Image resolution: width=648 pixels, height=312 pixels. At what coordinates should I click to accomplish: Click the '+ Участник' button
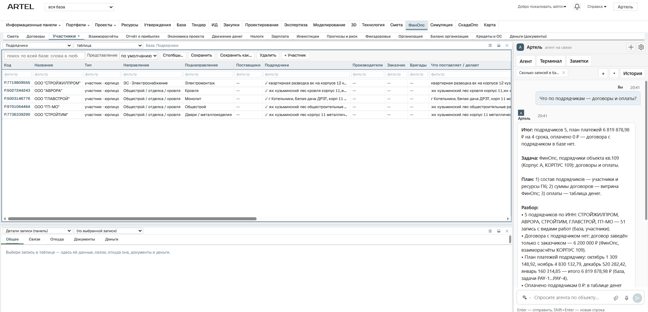(295, 55)
